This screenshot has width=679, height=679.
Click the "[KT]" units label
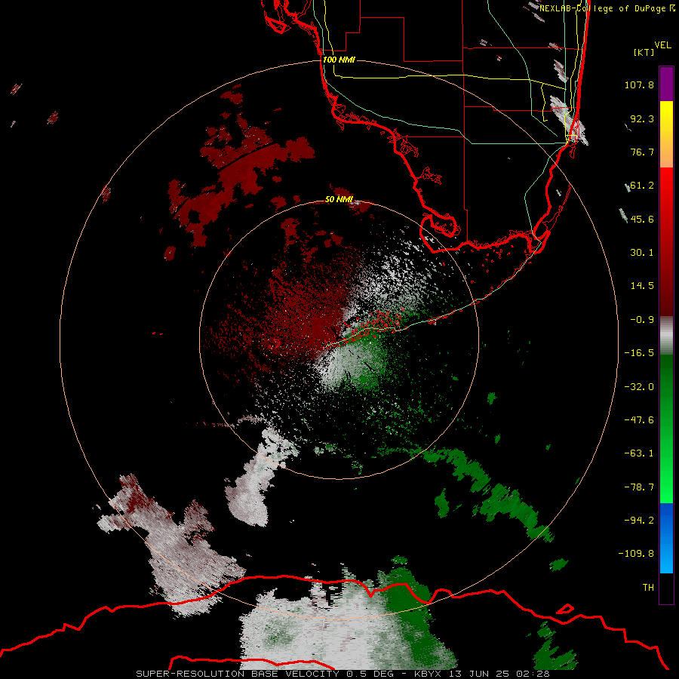tap(644, 52)
